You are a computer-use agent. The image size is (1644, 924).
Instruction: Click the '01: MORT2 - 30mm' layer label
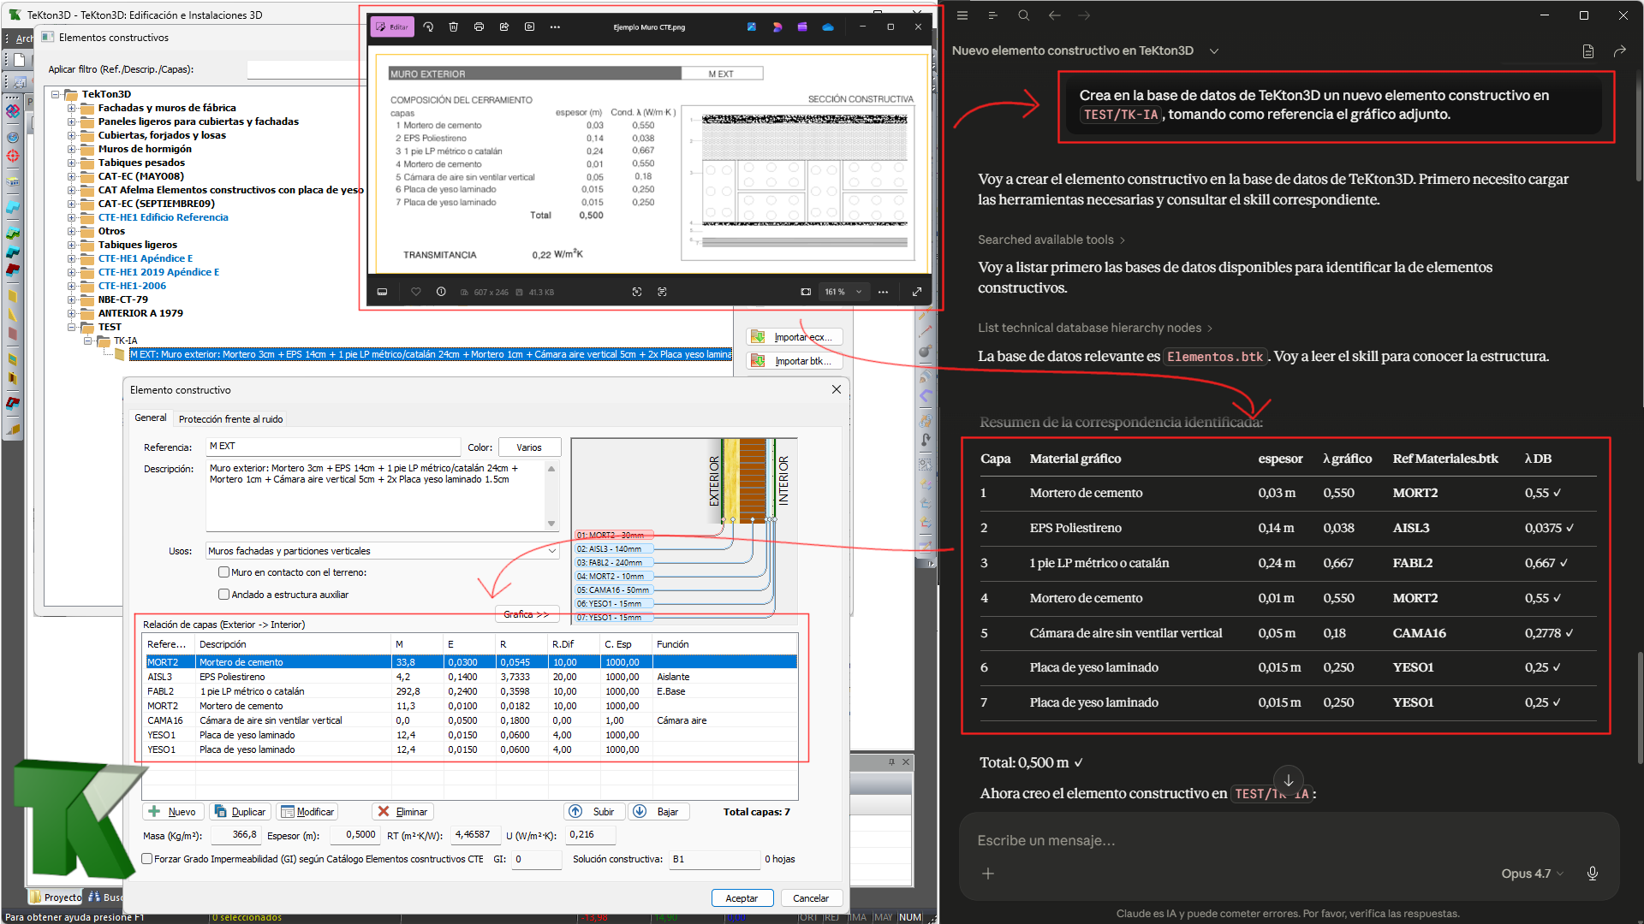click(613, 536)
